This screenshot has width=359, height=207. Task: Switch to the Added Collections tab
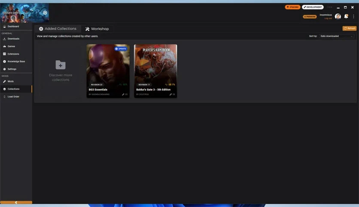click(58, 29)
